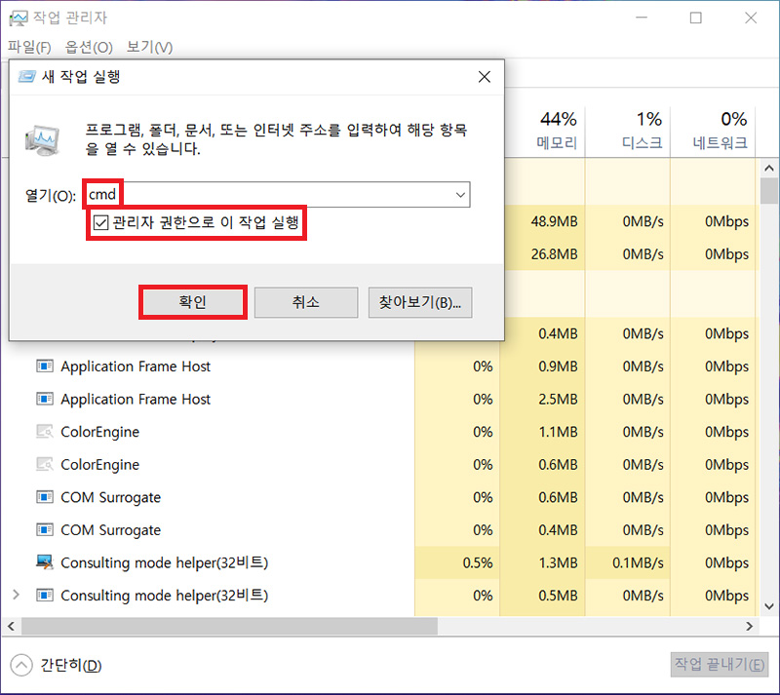Open the 보기(V) menu
This screenshot has width=780, height=695.
click(x=149, y=47)
